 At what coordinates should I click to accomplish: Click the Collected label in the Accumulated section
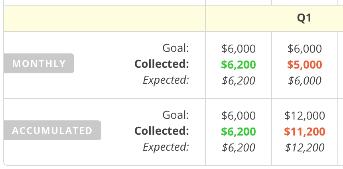click(x=162, y=131)
